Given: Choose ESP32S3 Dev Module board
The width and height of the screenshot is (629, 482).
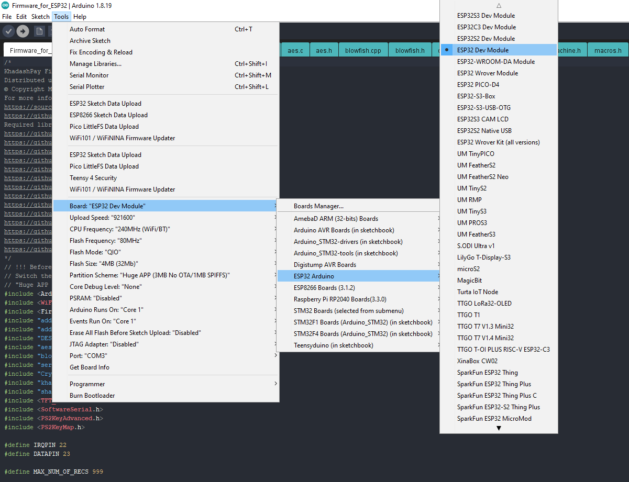Looking at the screenshot, I should click(x=499, y=16).
